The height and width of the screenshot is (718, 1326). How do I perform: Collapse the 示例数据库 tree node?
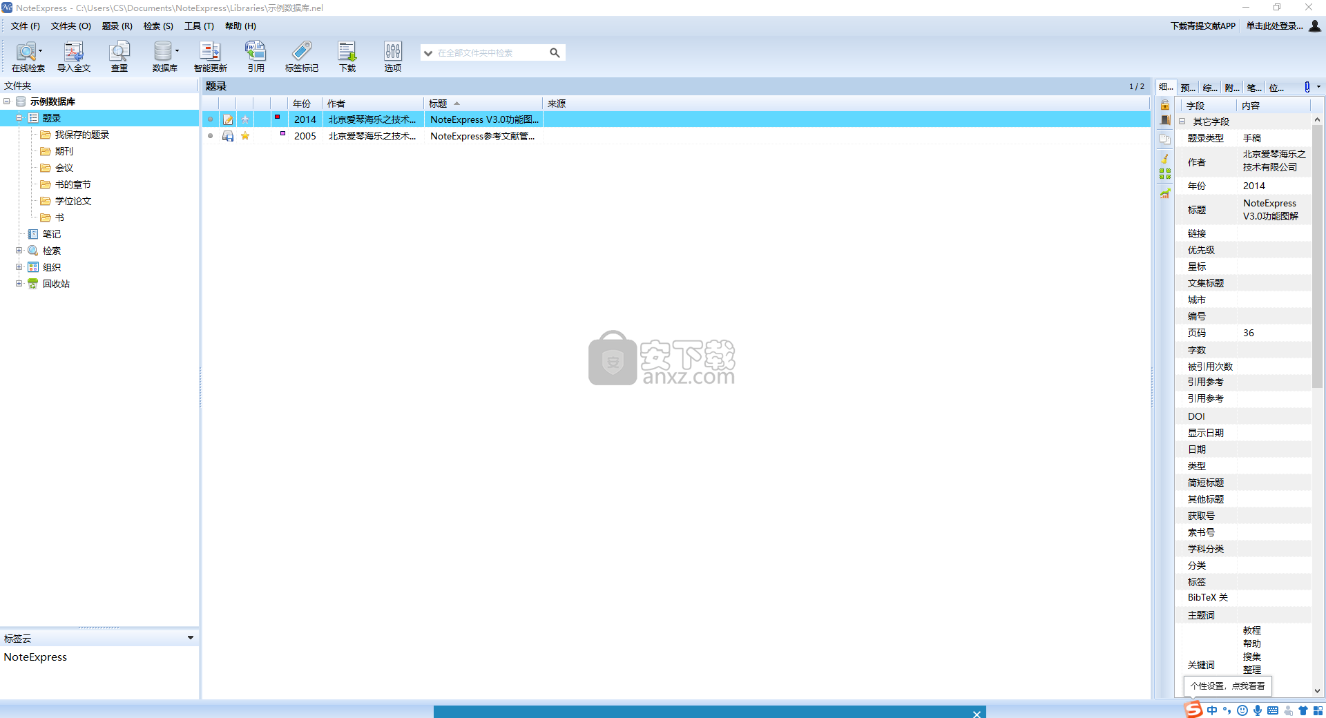pos(7,101)
